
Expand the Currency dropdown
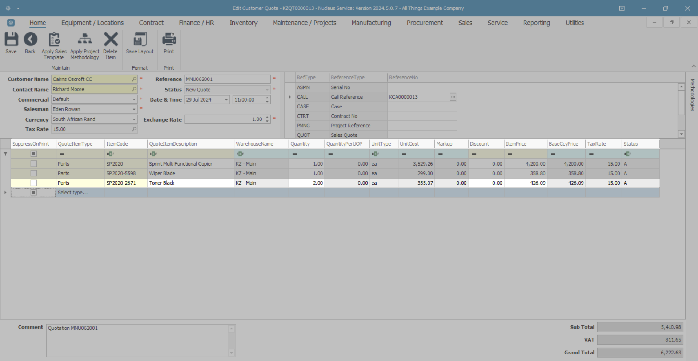(134, 119)
